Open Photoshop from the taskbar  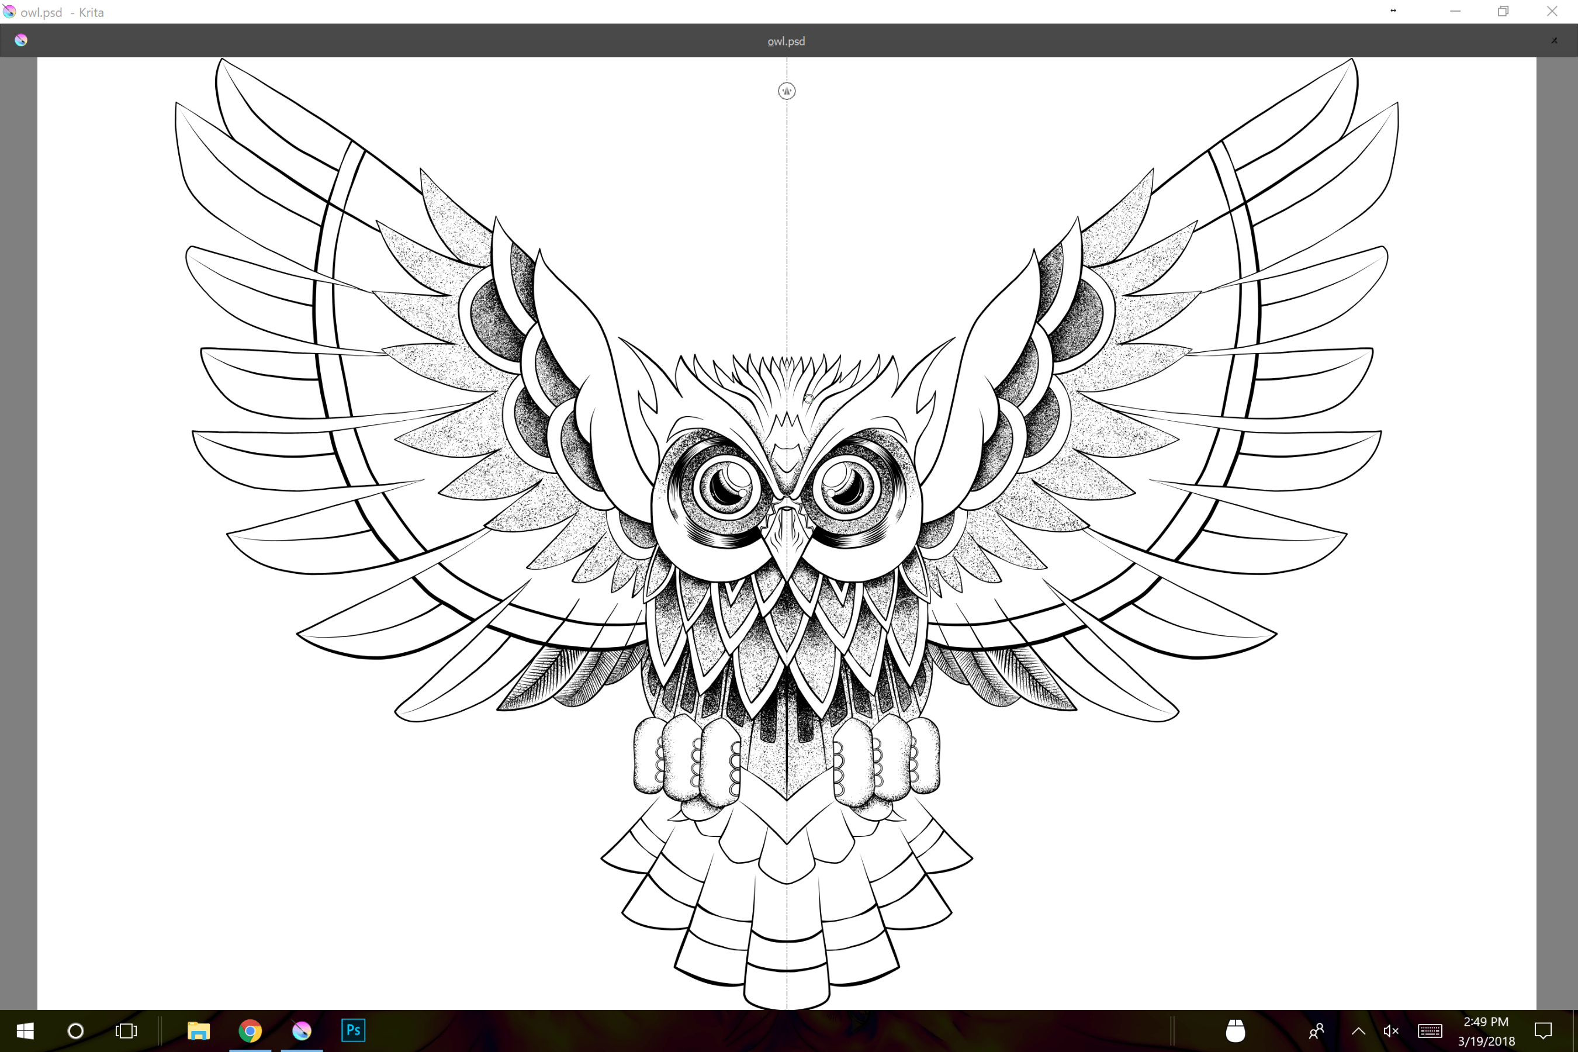pos(353,1030)
